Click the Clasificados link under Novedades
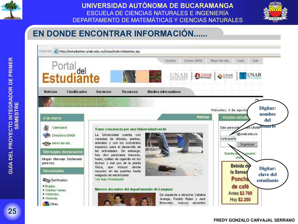 59,180
